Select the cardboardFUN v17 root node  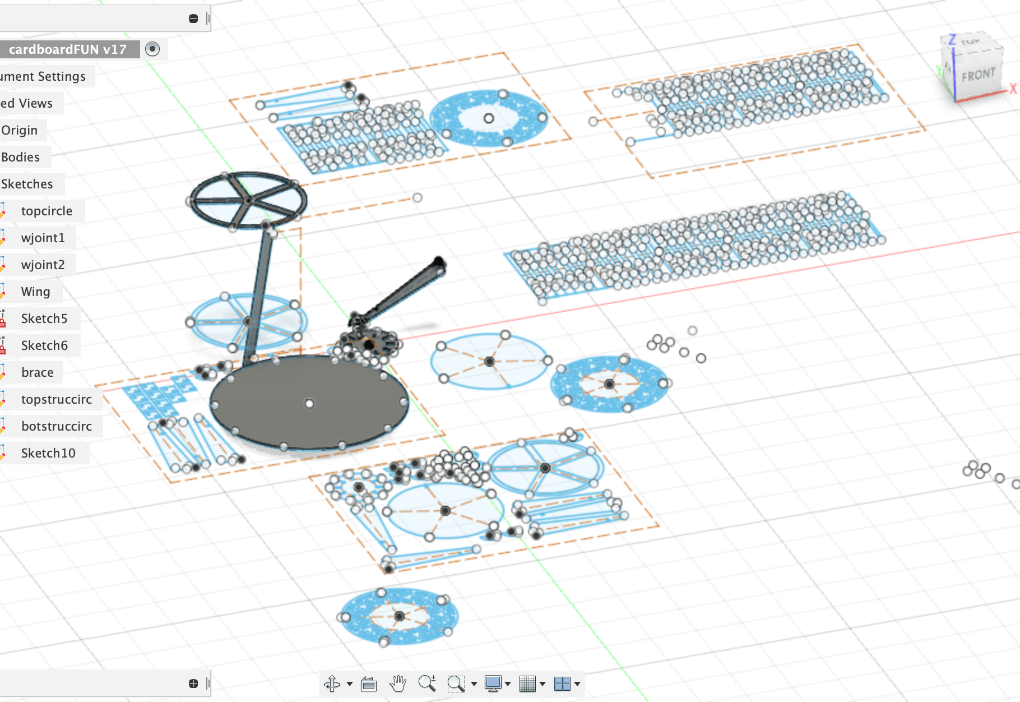[68, 49]
